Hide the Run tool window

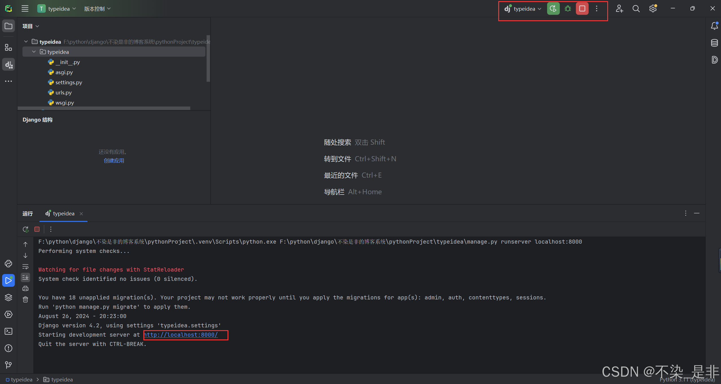697,213
